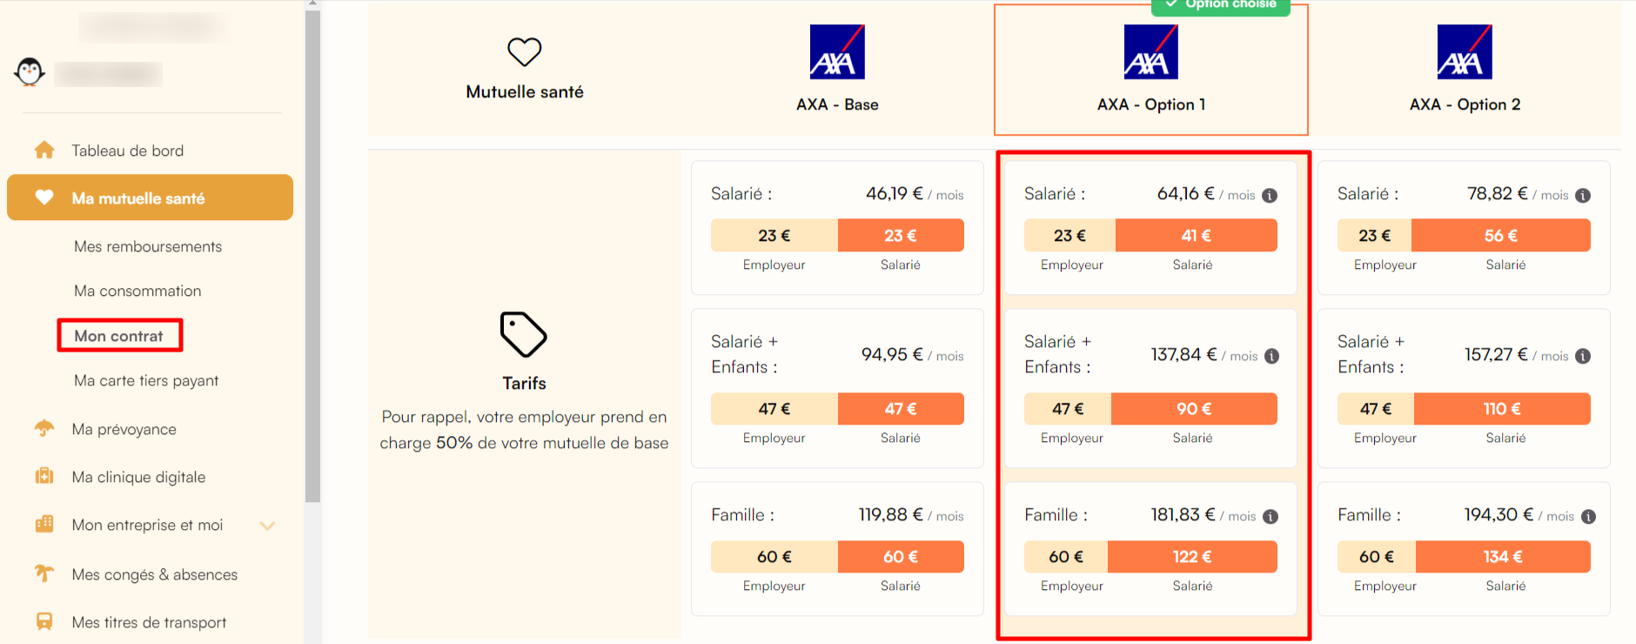The image size is (1636, 644).
Task: Click the umbrella icon for Ma prévoyance
Action: point(44,428)
